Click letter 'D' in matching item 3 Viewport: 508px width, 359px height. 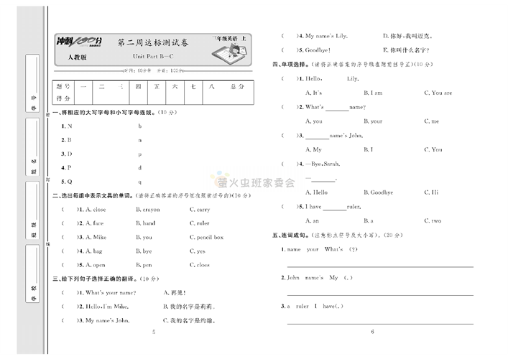pyautogui.click(x=70, y=154)
